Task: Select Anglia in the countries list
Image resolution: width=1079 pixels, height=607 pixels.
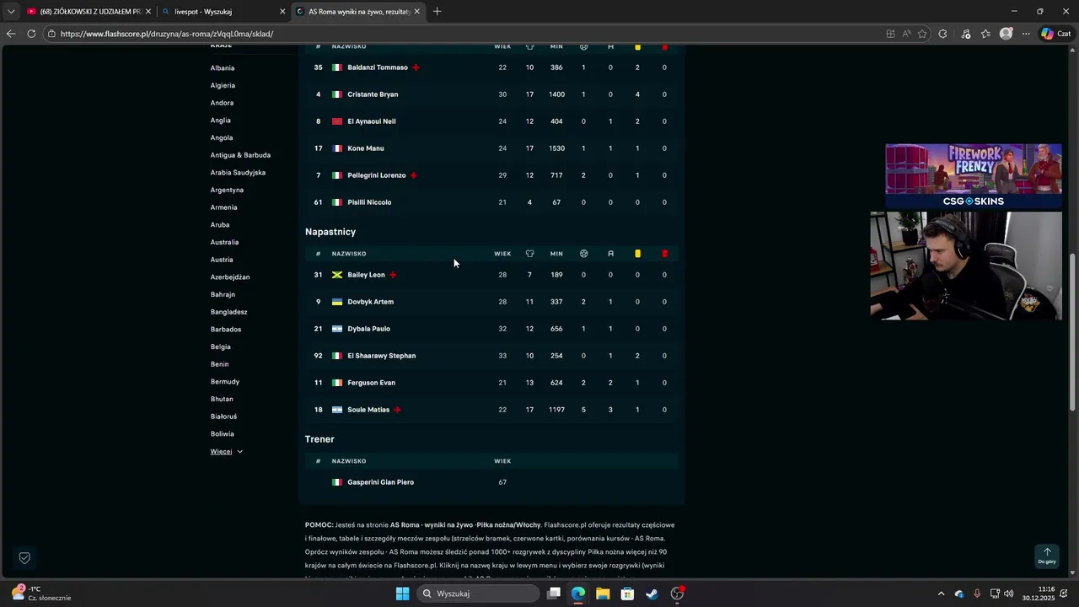Action: [x=220, y=121]
